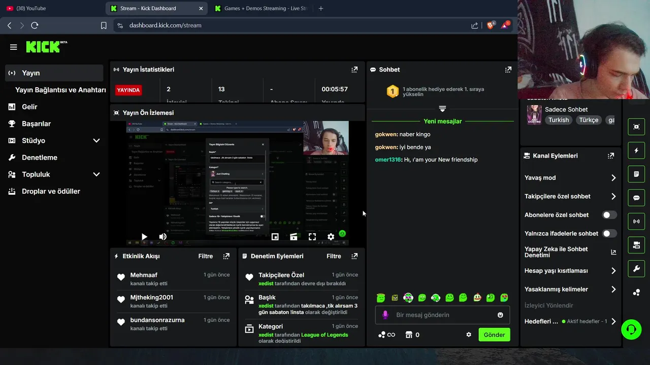The height and width of the screenshot is (365, 650).
Task: Bookmark this page with the bookmark icon
Action: tap(104, 25)
